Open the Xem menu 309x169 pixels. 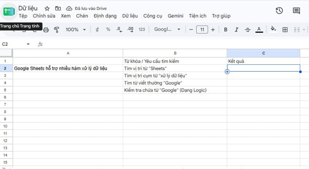[66, 16]
